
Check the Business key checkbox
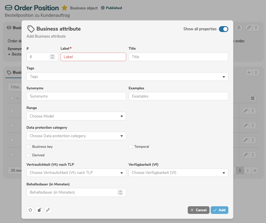point(29,147)
